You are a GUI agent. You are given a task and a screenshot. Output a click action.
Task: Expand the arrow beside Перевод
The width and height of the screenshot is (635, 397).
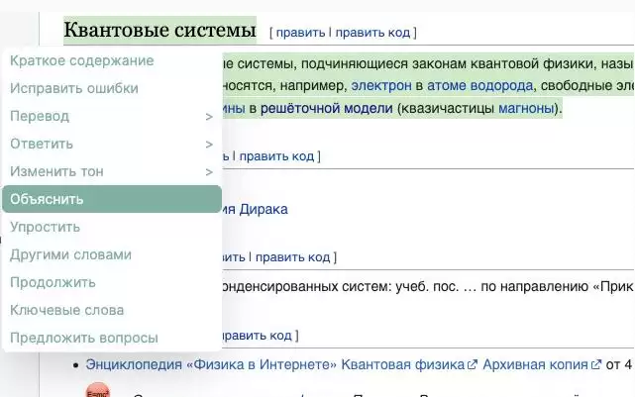click(x=209, y=117)
